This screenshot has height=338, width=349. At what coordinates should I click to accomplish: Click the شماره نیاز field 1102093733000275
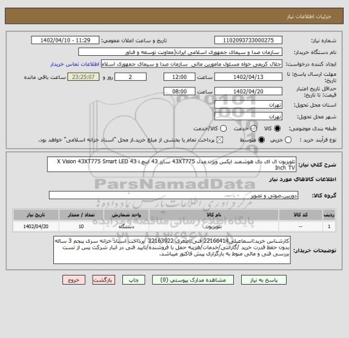pos(248,41)
